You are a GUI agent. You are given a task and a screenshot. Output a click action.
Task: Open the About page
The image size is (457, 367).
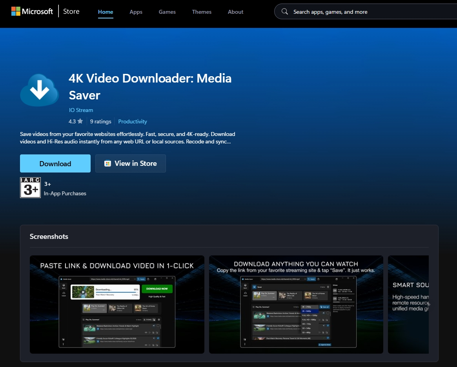coord(235,12)
